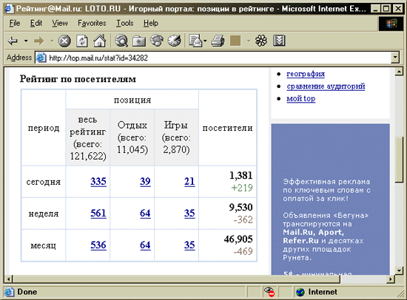
Task: Print the page with Print icon
Action: (x=218, y=41)
